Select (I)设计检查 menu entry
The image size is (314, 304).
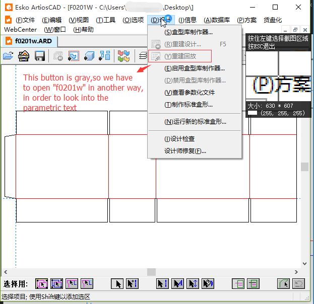click(179, 139)
